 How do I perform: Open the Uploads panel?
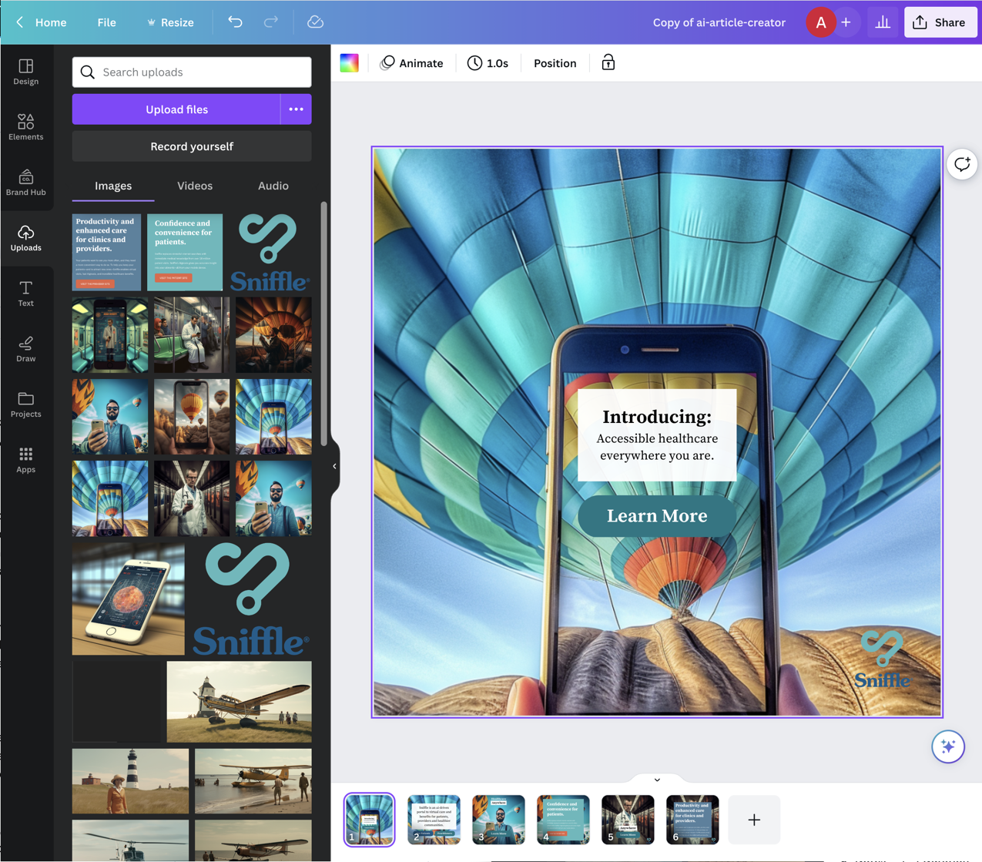point(26,238)
